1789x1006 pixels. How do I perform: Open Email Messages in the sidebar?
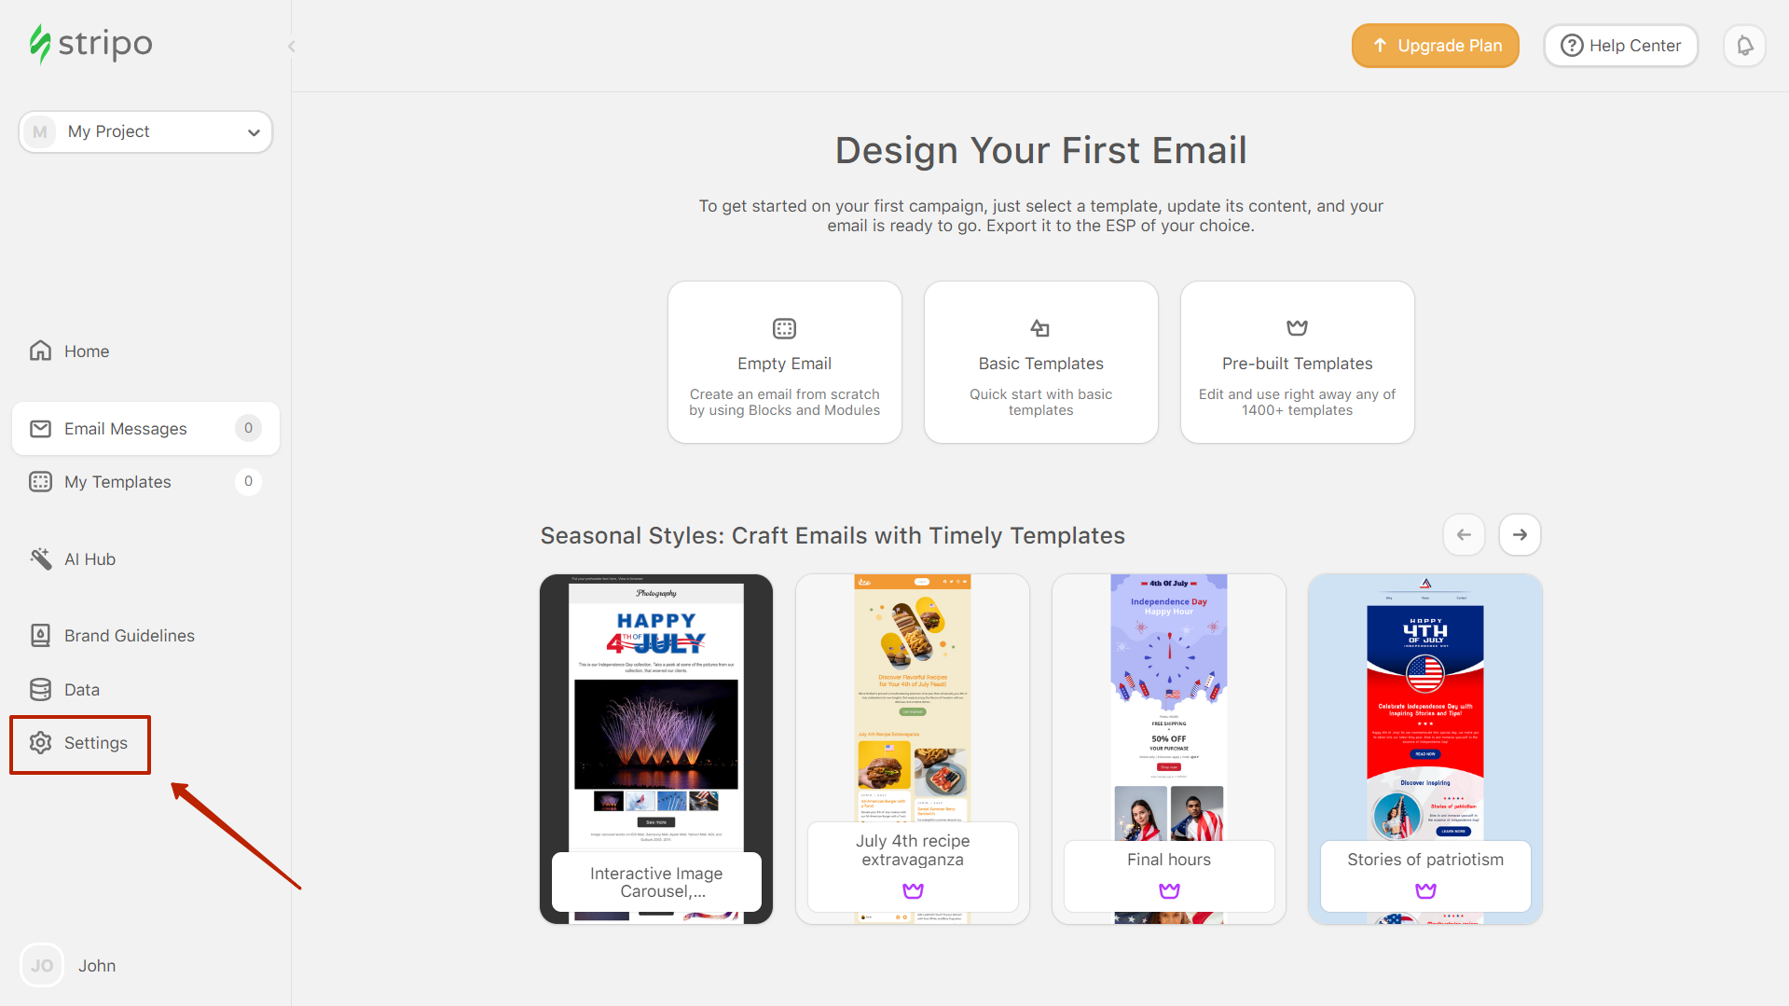pyautogui.click(x=145, y=428)
